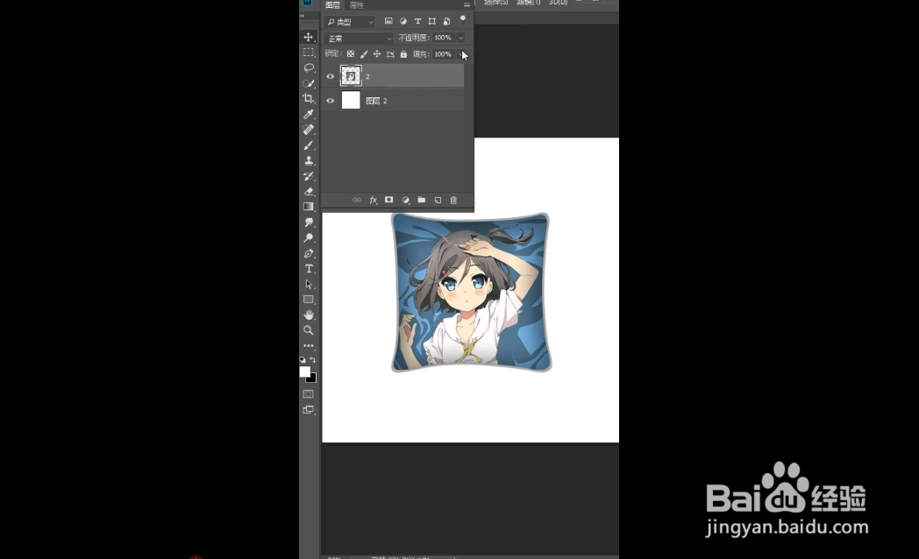
Task: Delete the selected layer
Action: point(453,200)
